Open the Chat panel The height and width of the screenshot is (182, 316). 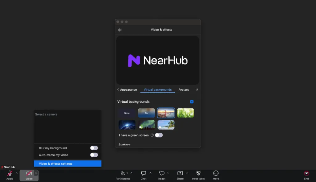pyautogui.click(x=143, y=175)
